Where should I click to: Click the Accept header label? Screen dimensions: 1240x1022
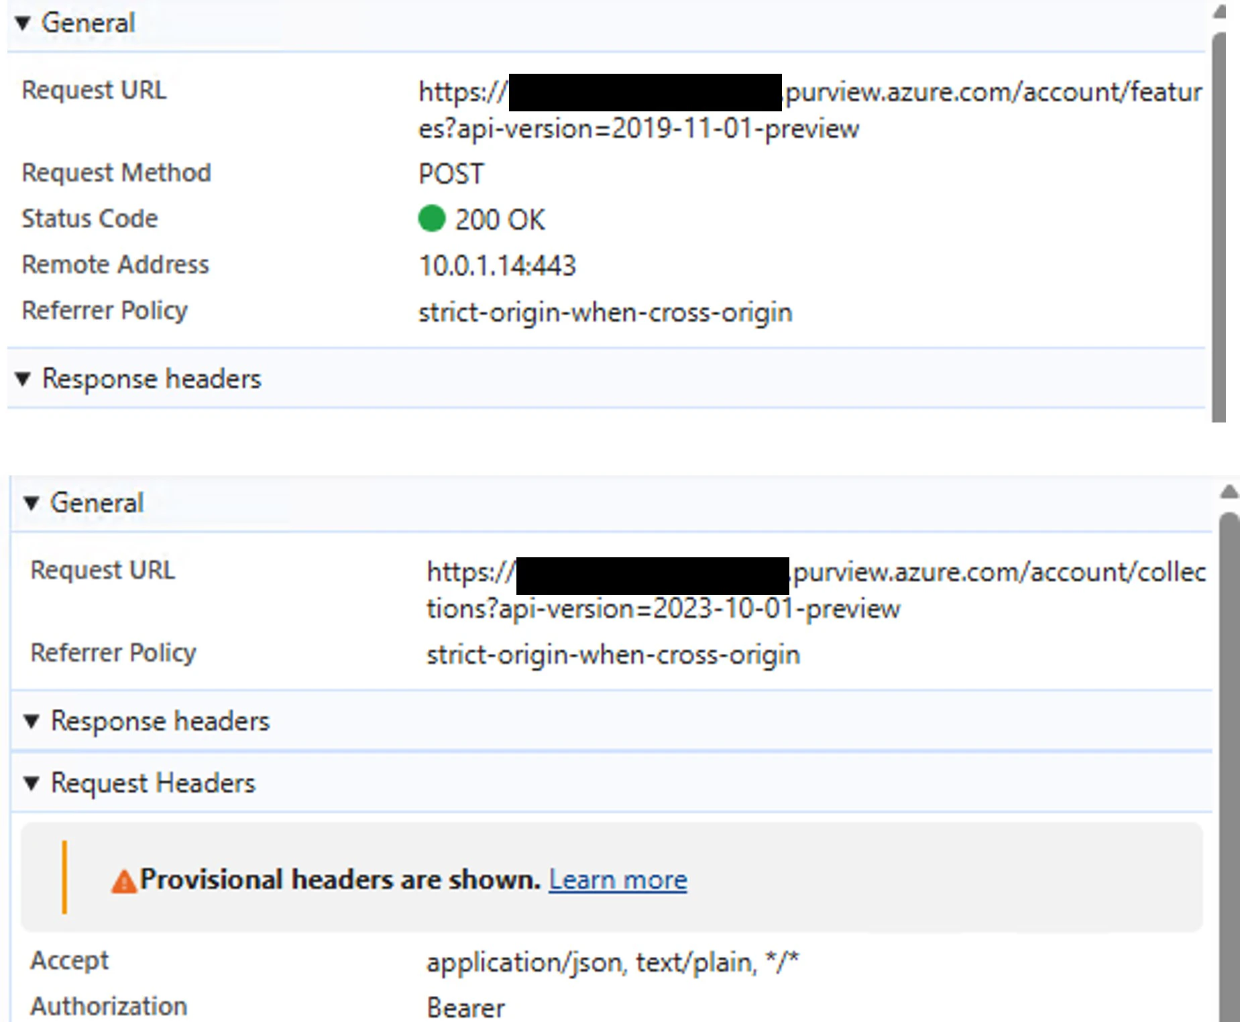coord(69,961)
